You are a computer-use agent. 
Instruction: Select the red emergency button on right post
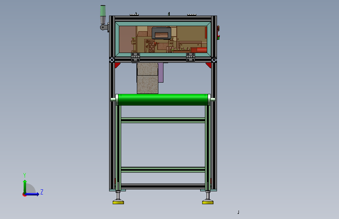pos(218,28)
